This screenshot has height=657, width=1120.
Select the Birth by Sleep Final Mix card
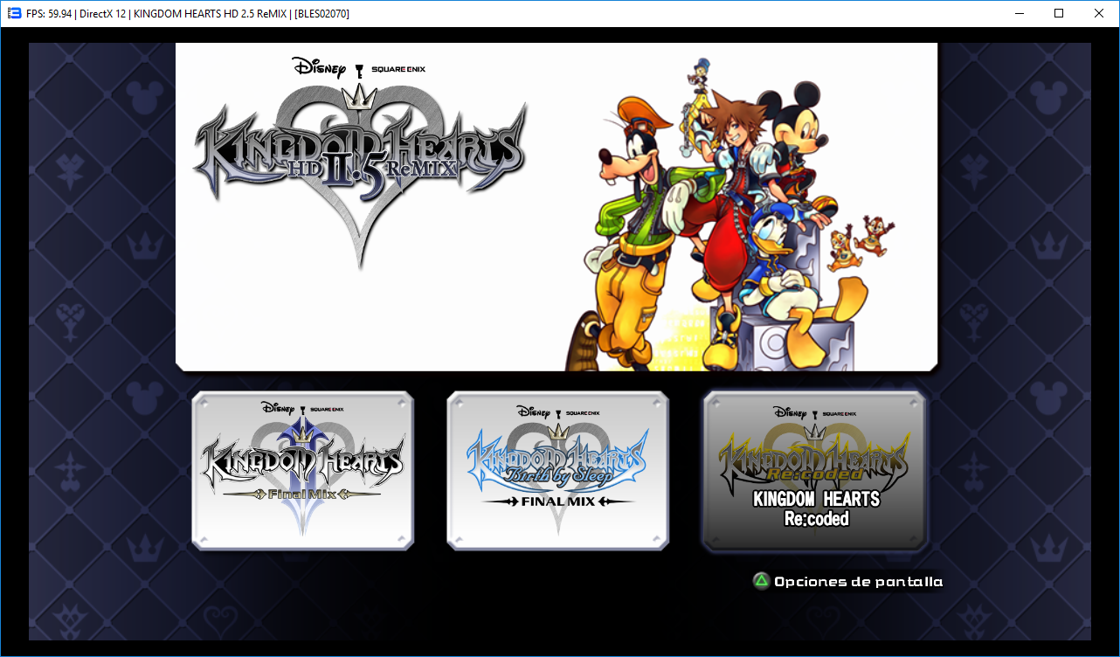pos(557,470)
